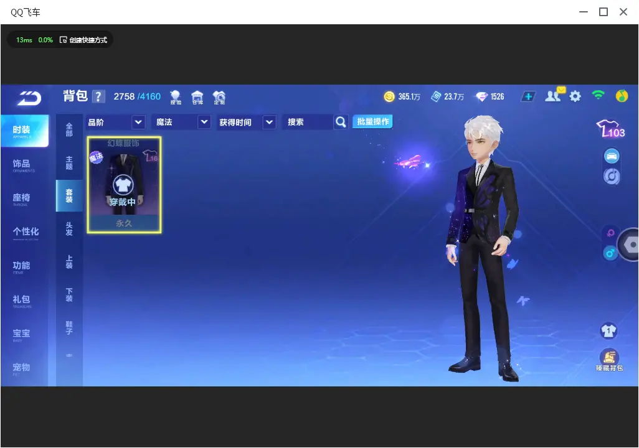
Task: Click the 365.1万 gold amount
Action: coord(409,97)
